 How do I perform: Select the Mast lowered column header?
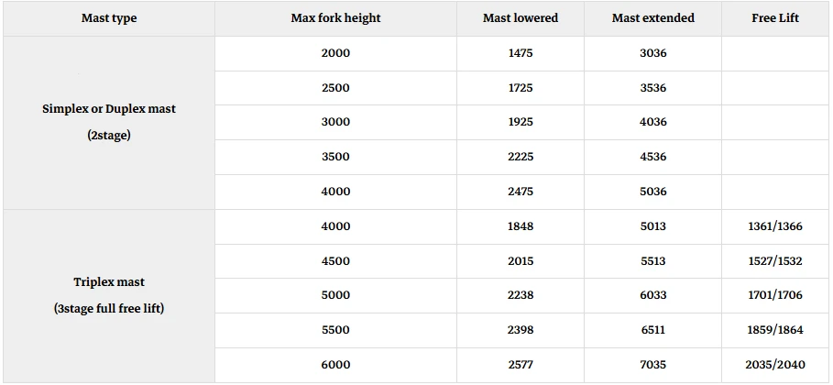521,18
